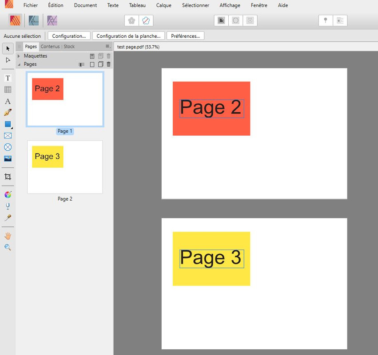Expand the Maquettes section

coord(19,56)
